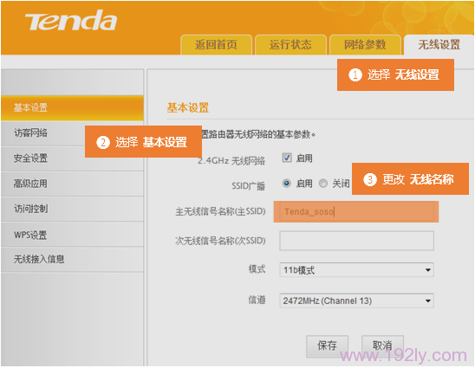Screen dimensions: 475x368
Task: Switch to the 运行状态 tab
Action: (290, 45)
